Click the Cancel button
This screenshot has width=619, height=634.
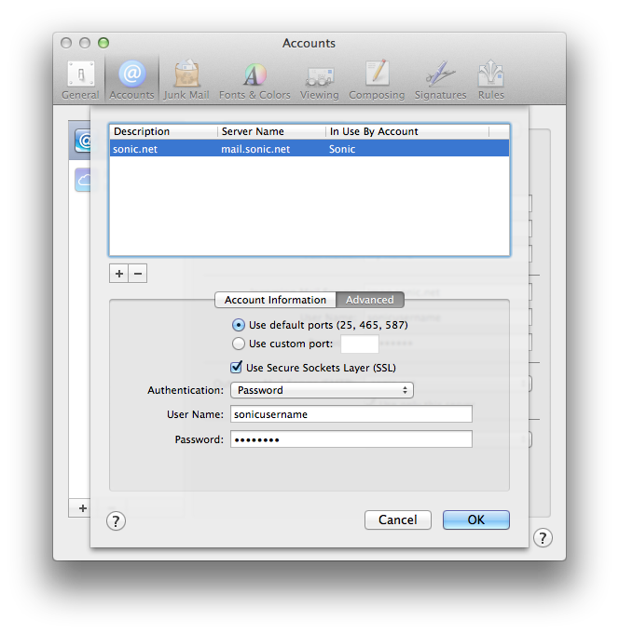coord(397,519)
